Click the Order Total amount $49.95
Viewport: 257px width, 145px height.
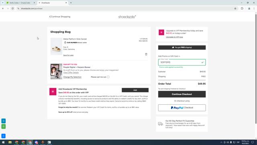[x=202, y=84]
